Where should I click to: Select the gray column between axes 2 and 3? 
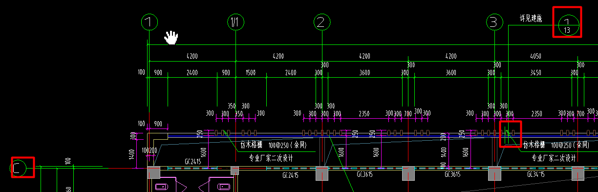(x=408, y=173)
